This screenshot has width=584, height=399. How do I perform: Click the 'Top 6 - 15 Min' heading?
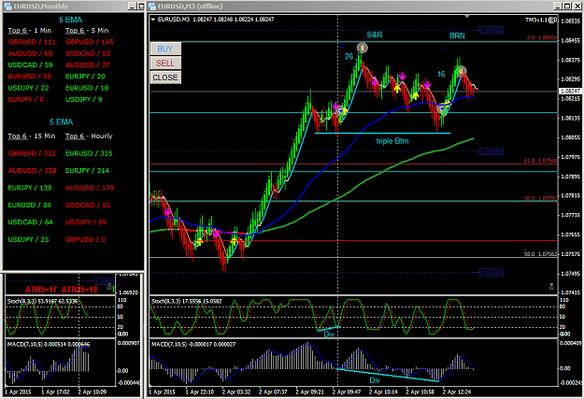pos(32,136)
